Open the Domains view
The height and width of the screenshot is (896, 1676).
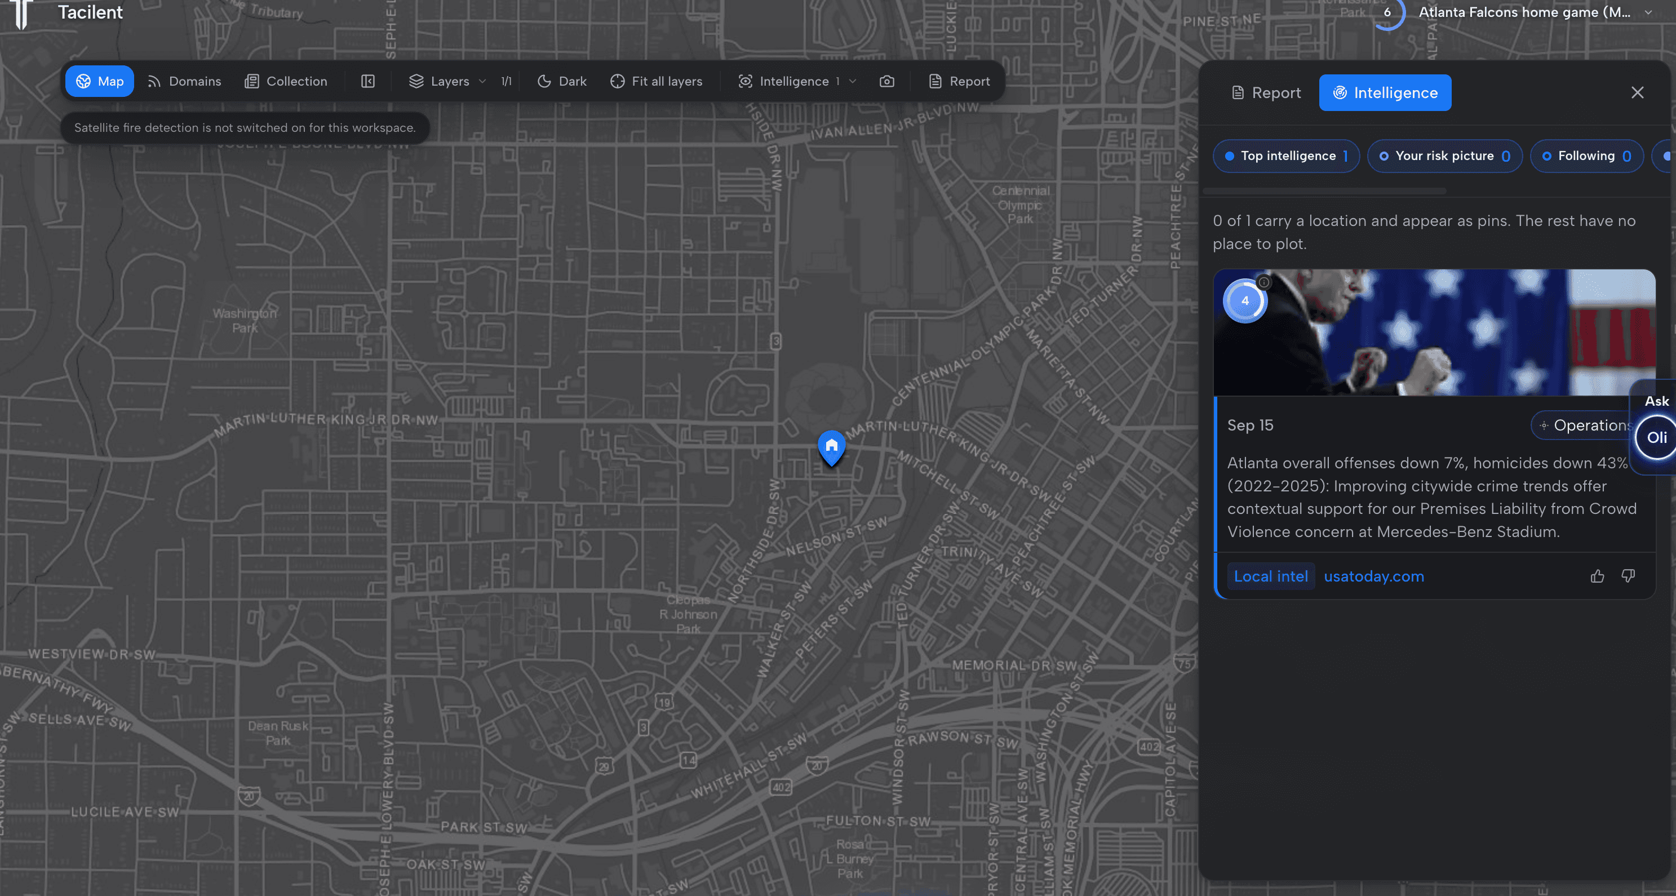[184, 81]
